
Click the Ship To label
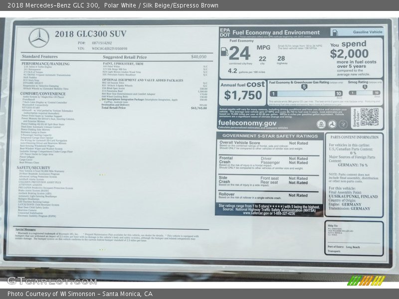click(333, 226)
